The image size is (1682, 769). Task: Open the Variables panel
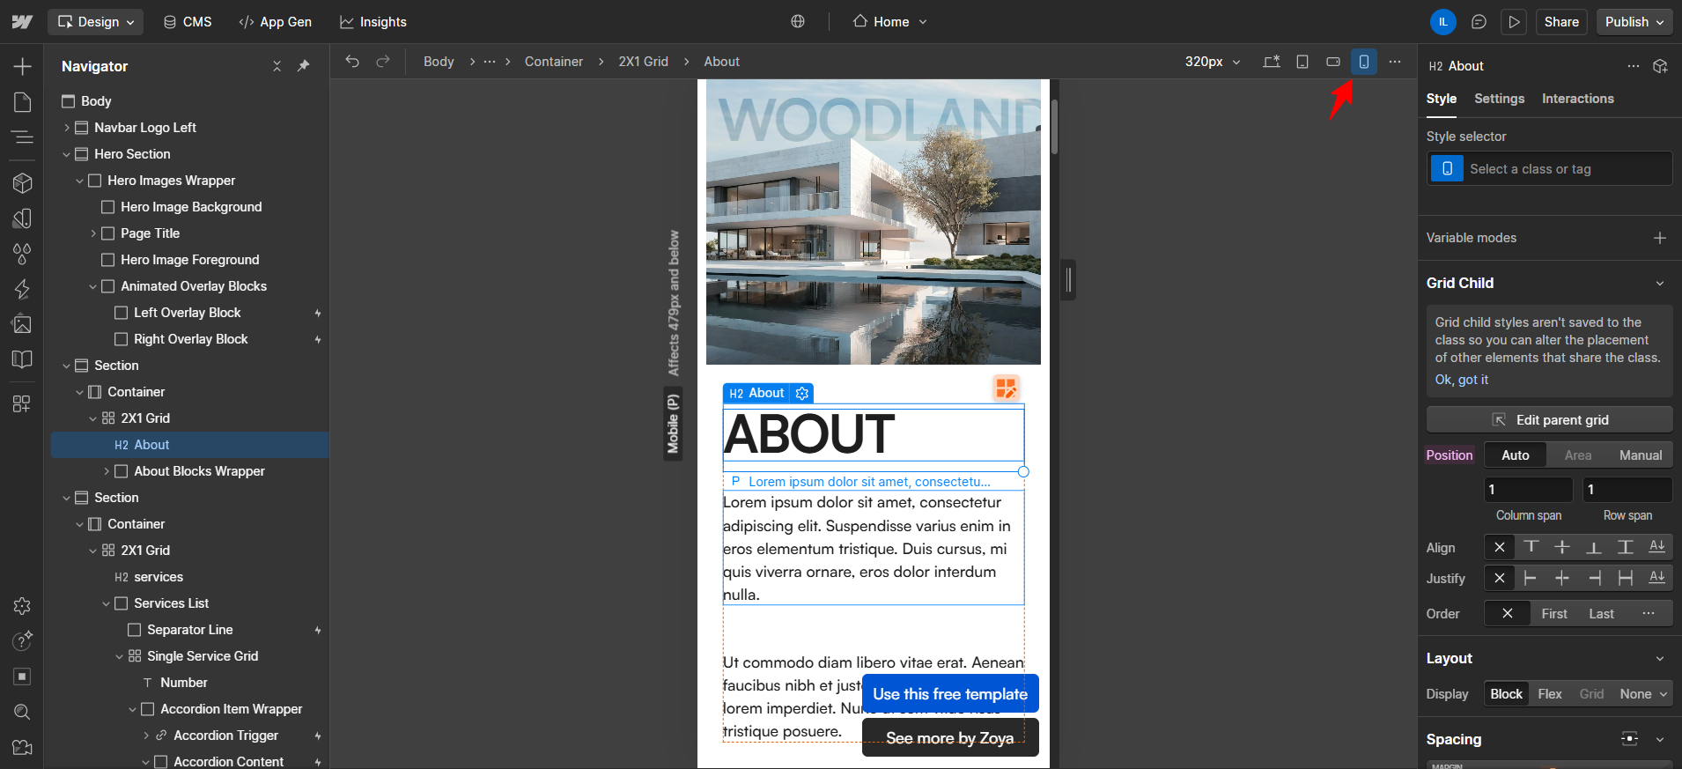click(x=22, y=254)
